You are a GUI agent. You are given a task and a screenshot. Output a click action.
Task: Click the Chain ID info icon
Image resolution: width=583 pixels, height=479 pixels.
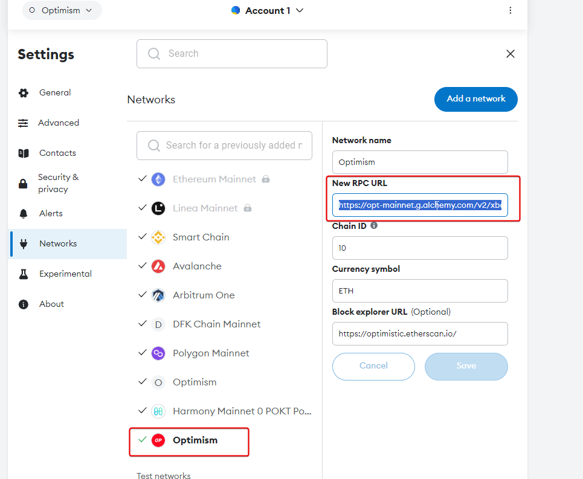(374, 225)
